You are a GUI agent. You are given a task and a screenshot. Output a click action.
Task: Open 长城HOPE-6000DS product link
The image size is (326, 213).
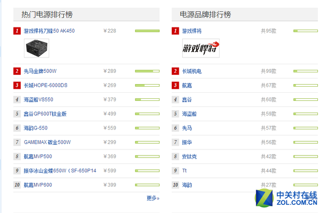pos(45,85)
